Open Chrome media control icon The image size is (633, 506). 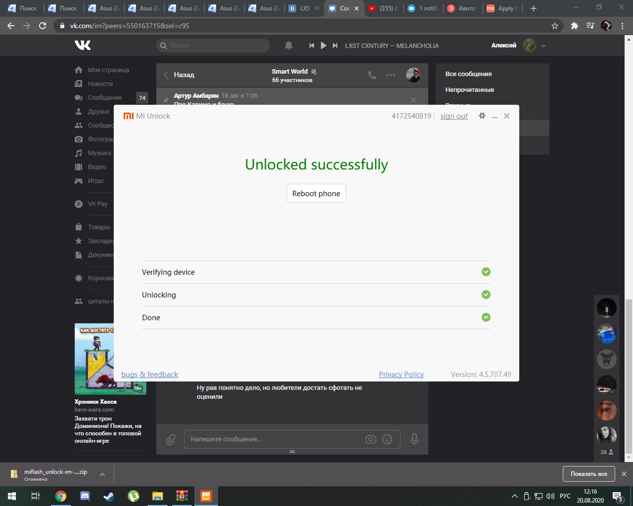[x=590, y=26]
